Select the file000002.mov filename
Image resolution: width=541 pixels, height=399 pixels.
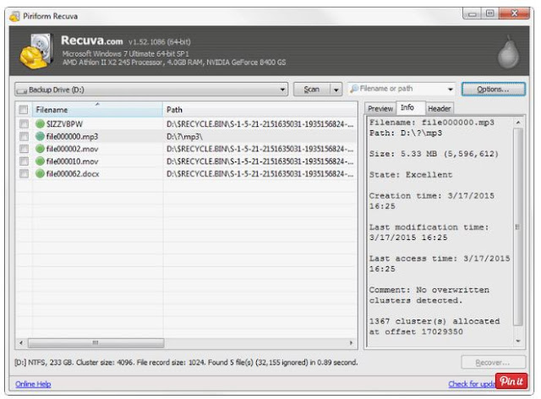pos(72,149)
